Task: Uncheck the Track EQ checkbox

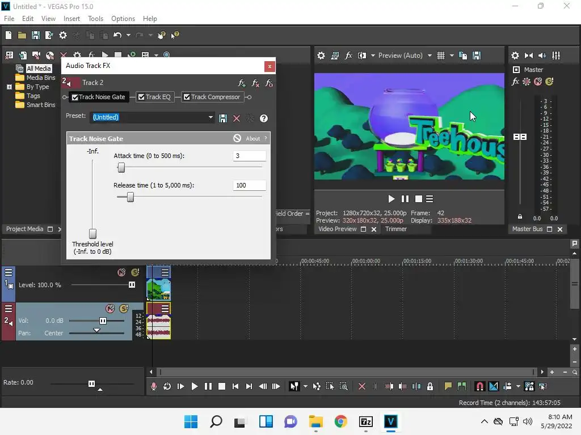Action: 141,97
